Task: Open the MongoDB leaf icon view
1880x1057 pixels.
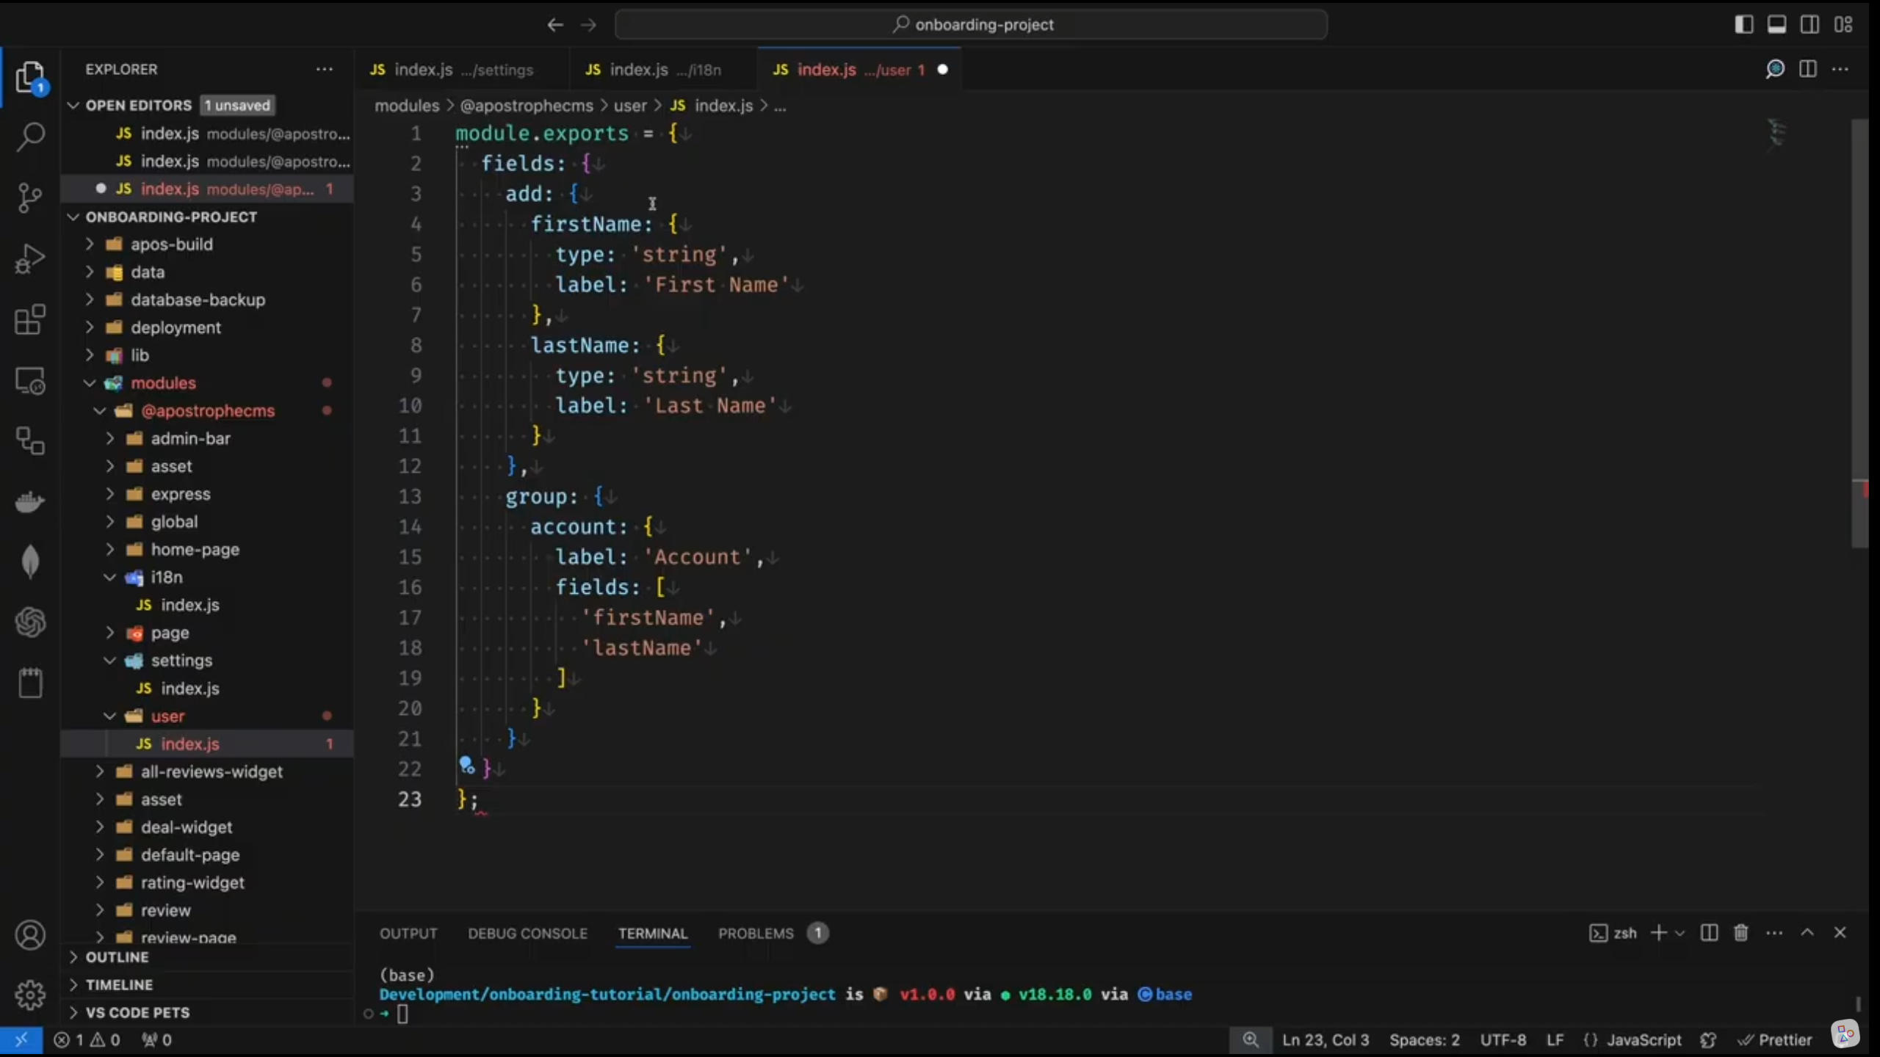Action: [x=30, y=562]
